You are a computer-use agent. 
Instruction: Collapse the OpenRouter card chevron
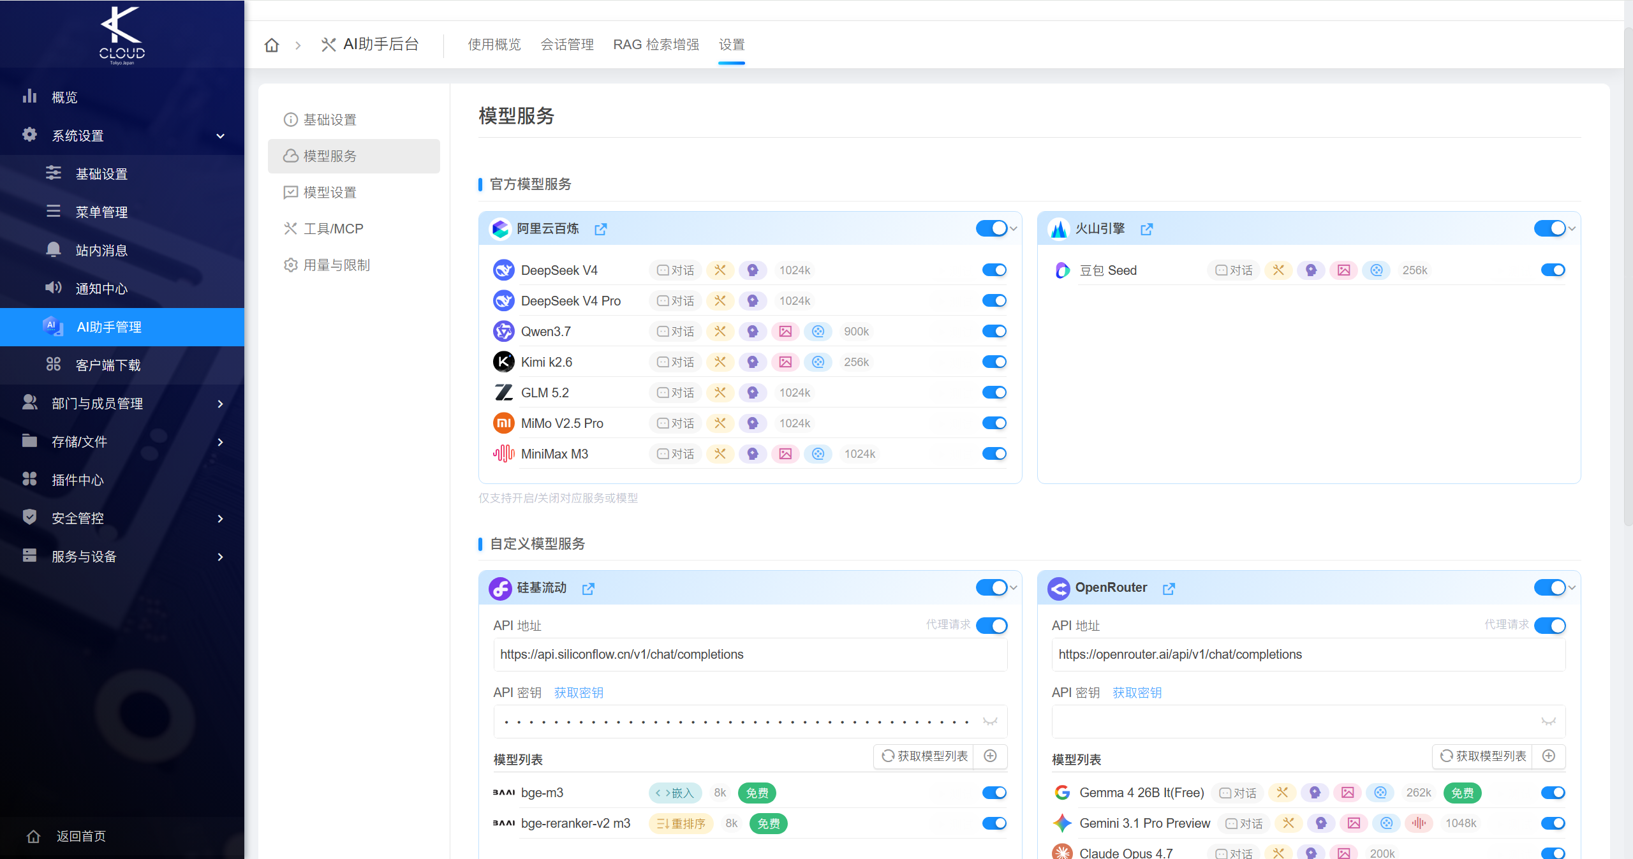1572,588
